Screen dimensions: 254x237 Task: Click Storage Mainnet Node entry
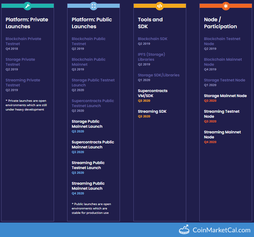point(225,96)
